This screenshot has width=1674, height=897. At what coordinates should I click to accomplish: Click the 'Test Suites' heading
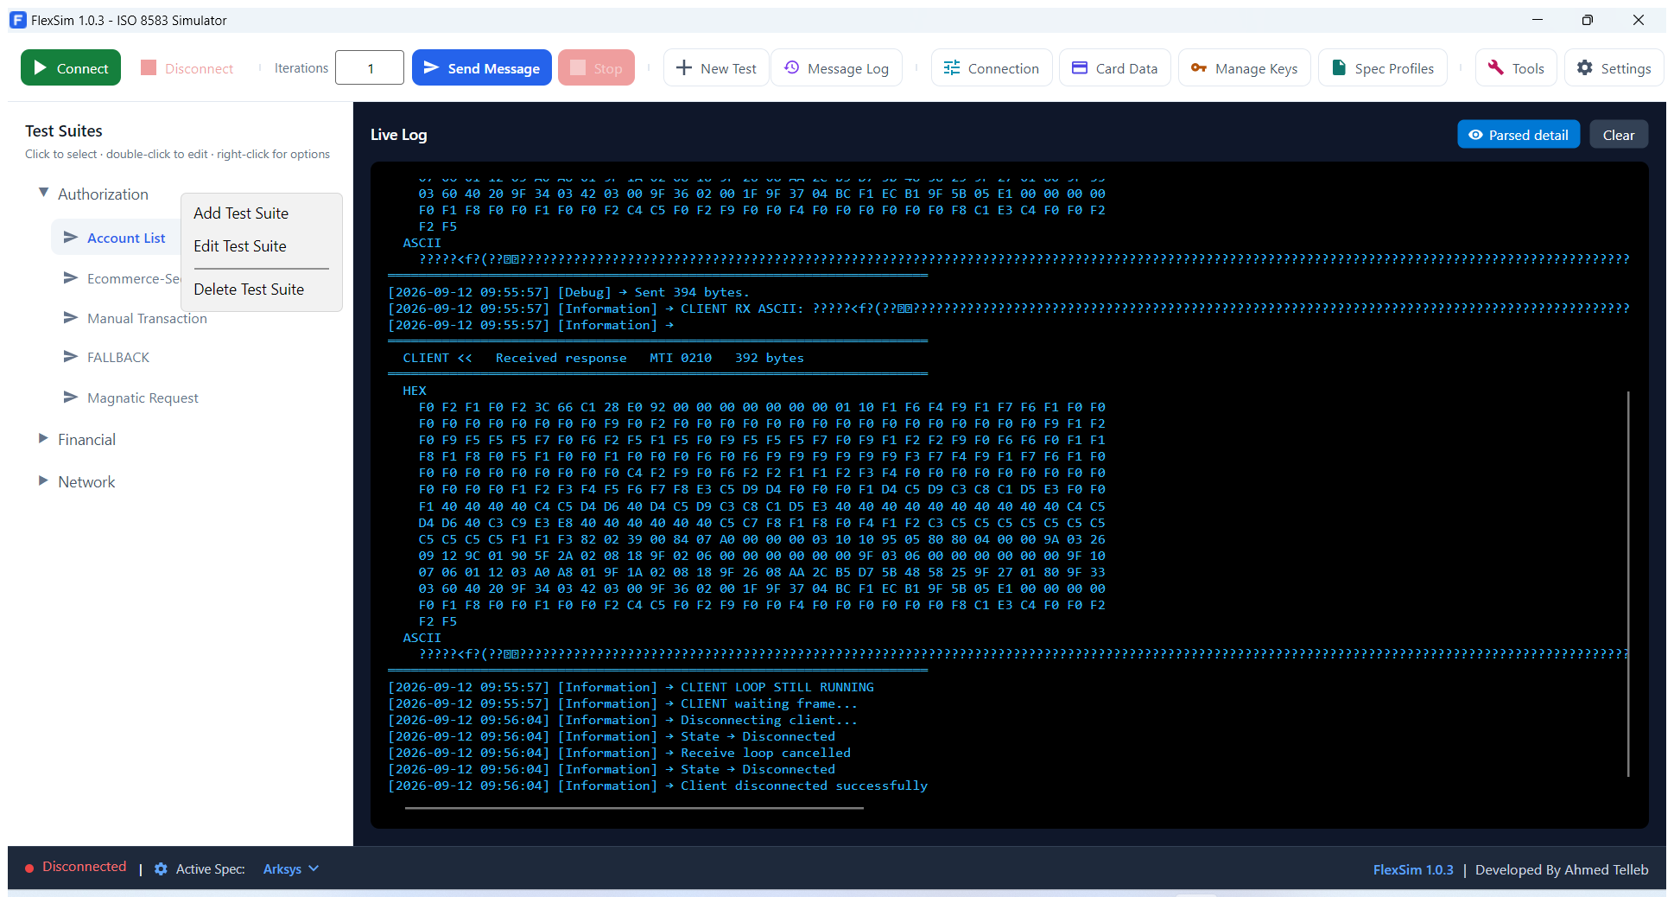click(64, 130)
